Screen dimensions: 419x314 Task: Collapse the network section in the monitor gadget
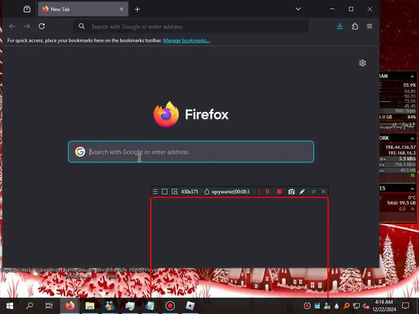(412, 138)
